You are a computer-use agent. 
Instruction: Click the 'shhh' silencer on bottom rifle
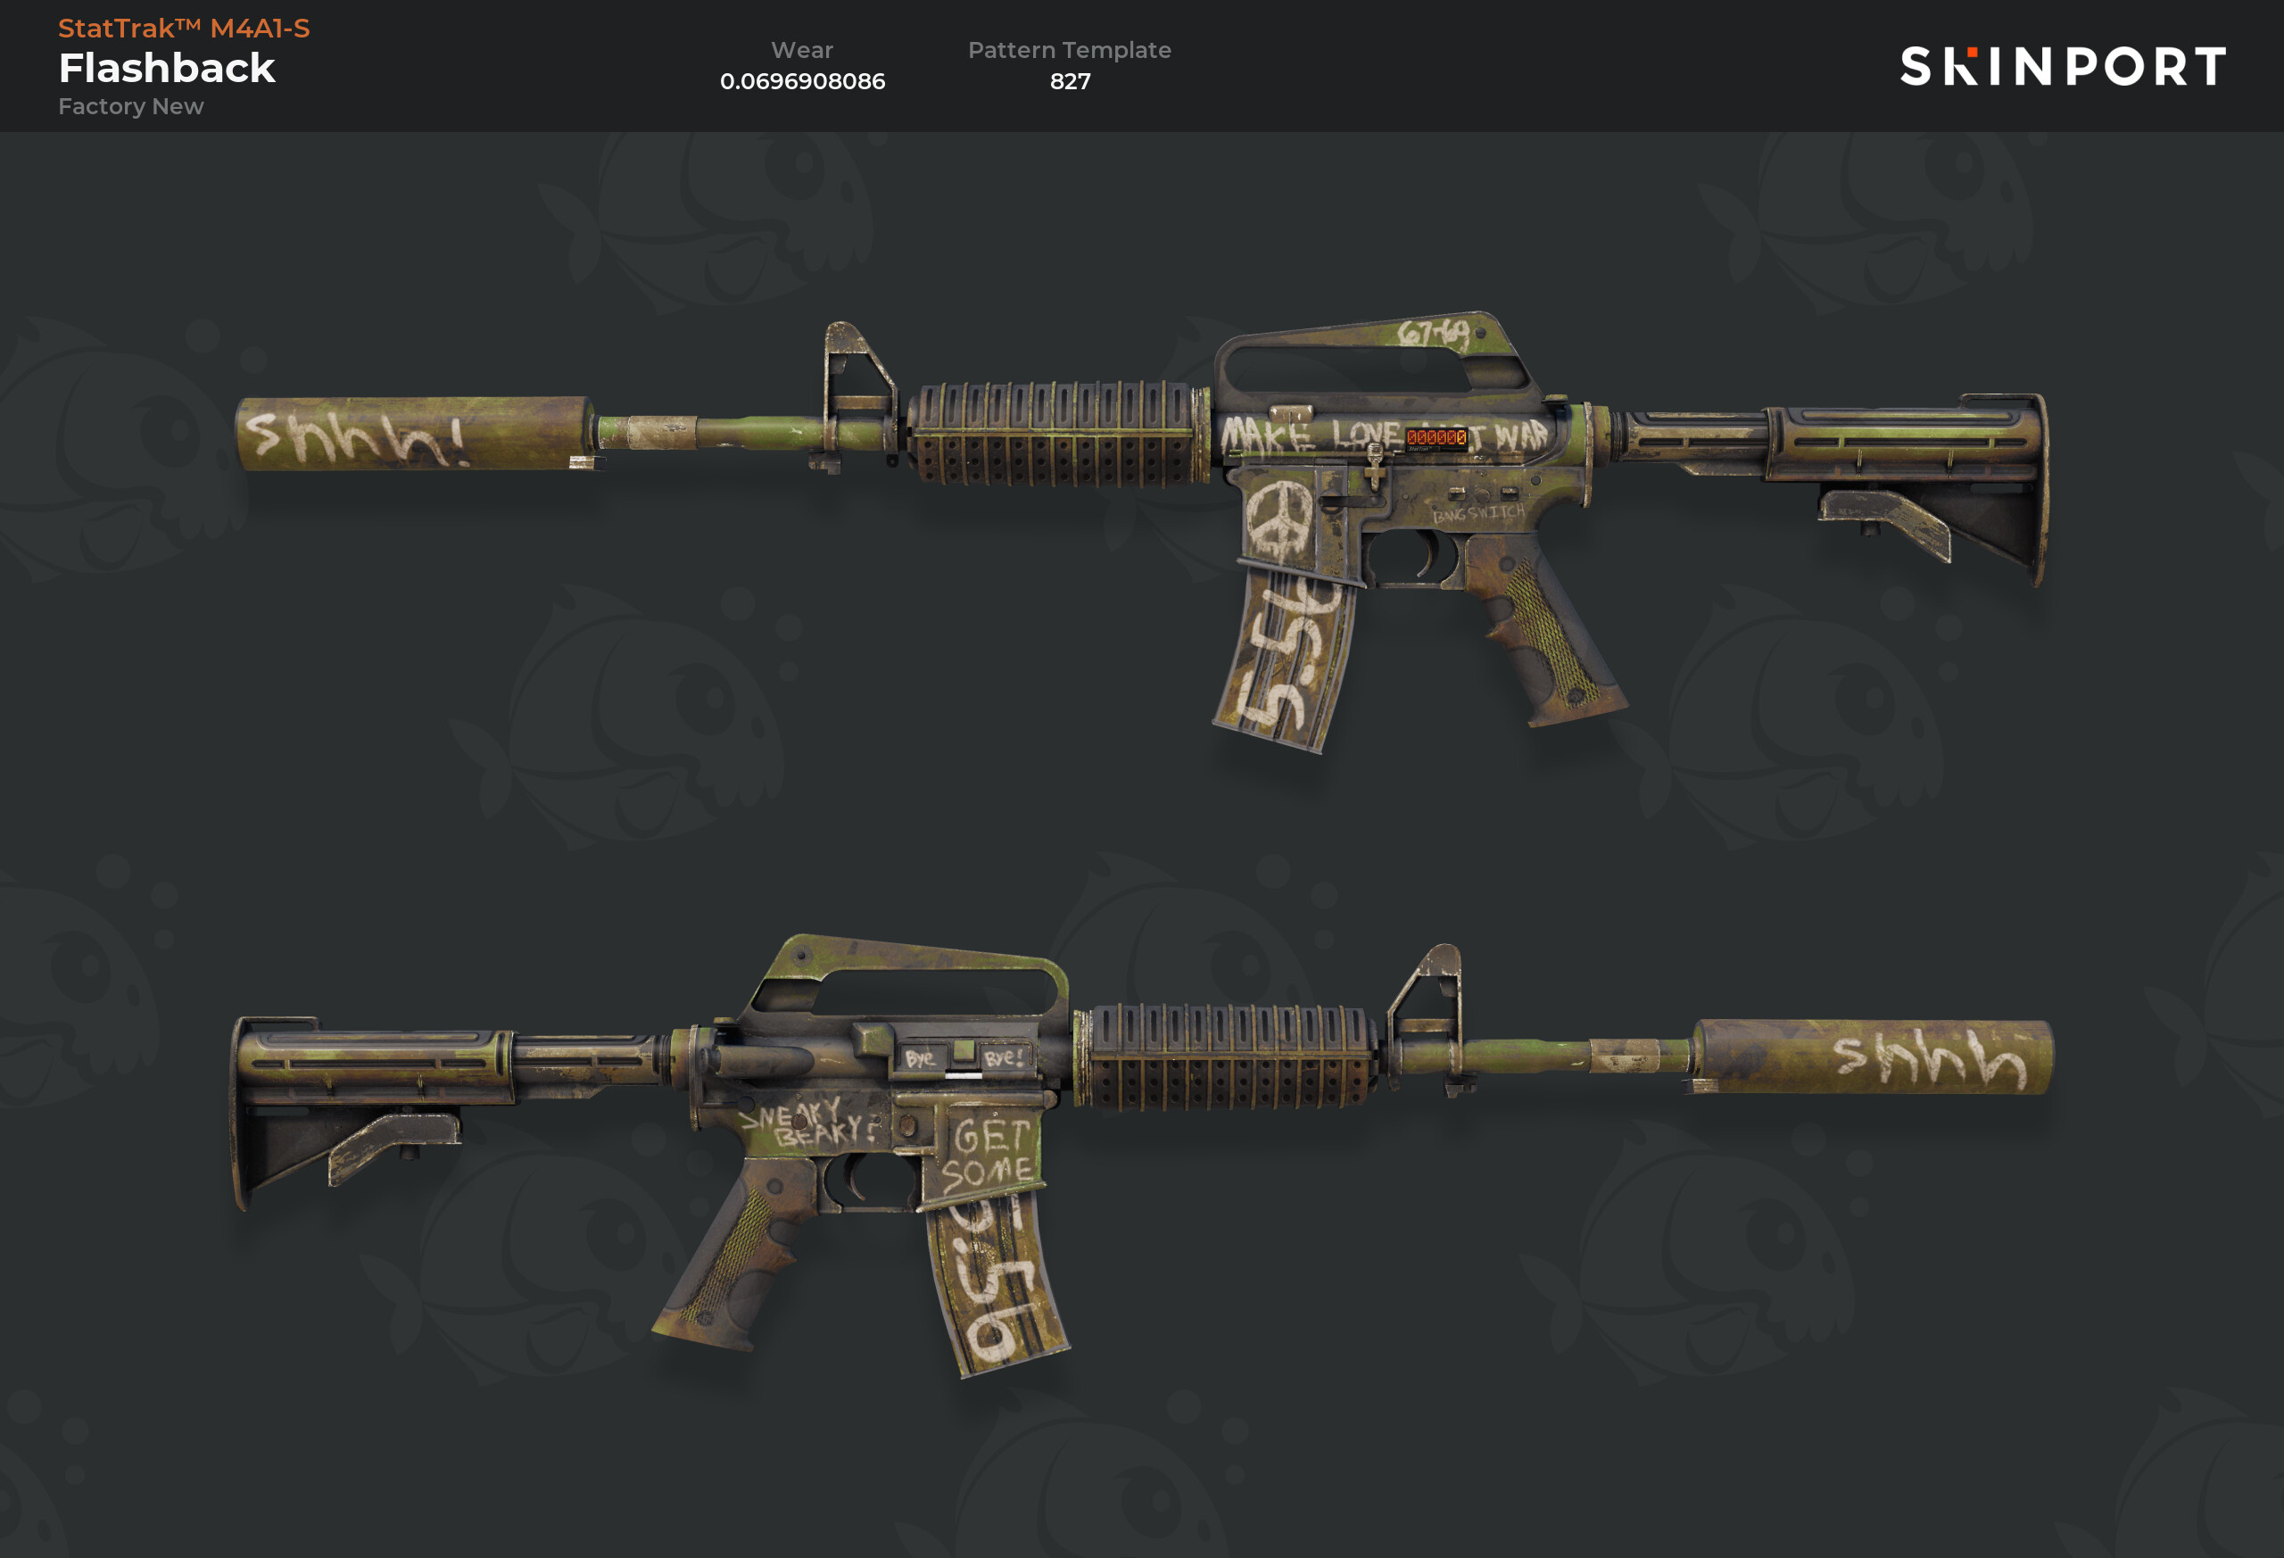1872,1057
